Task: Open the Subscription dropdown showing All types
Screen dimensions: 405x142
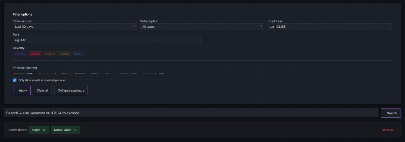Action: tap(202, 26)
